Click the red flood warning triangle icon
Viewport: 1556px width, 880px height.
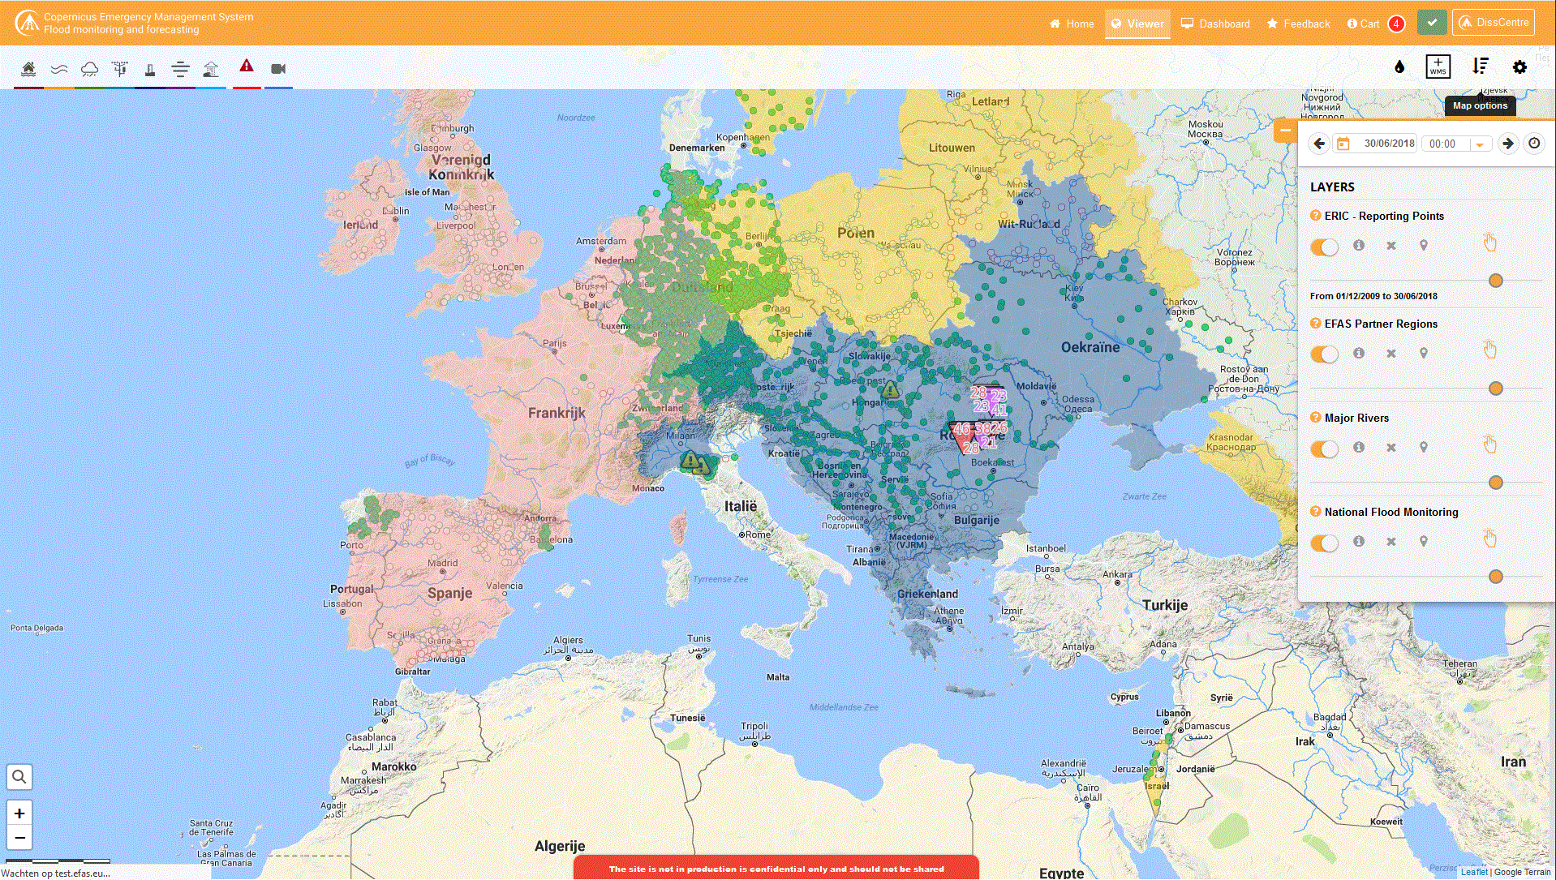click(246, 69)
